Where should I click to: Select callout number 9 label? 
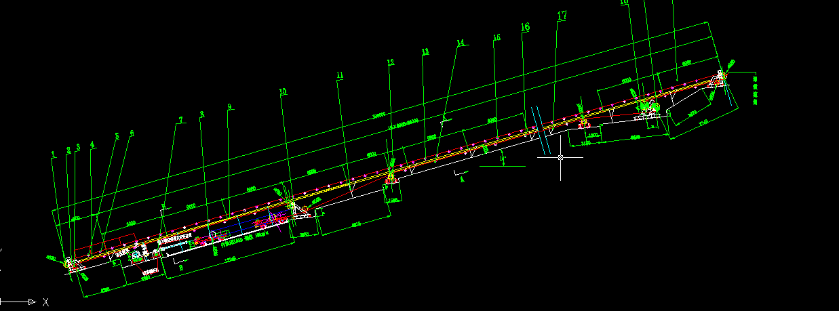pos(229,107)
